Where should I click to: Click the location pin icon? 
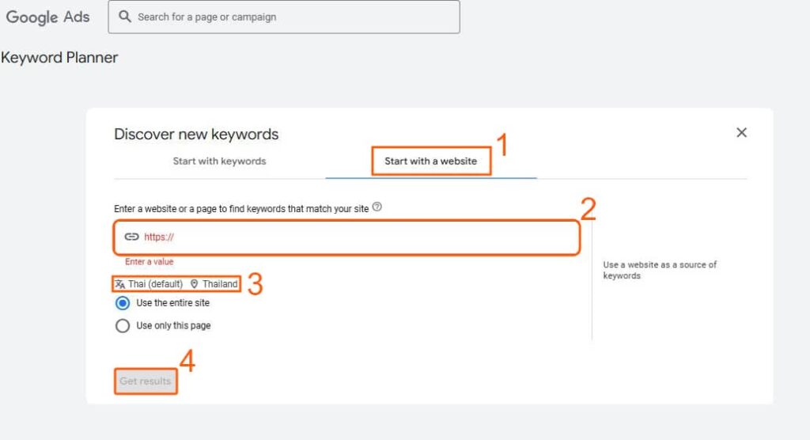click(x=195, y=284)
